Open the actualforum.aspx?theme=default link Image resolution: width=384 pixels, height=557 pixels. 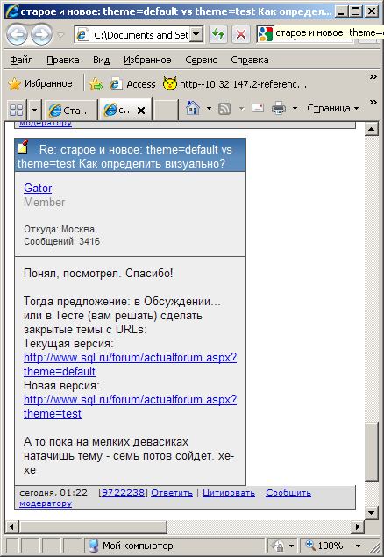(x=130, y=364)
